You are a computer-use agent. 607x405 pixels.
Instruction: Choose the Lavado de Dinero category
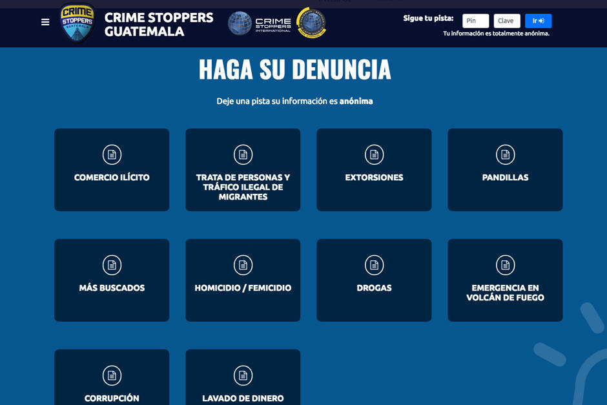[x=243, y=398]
